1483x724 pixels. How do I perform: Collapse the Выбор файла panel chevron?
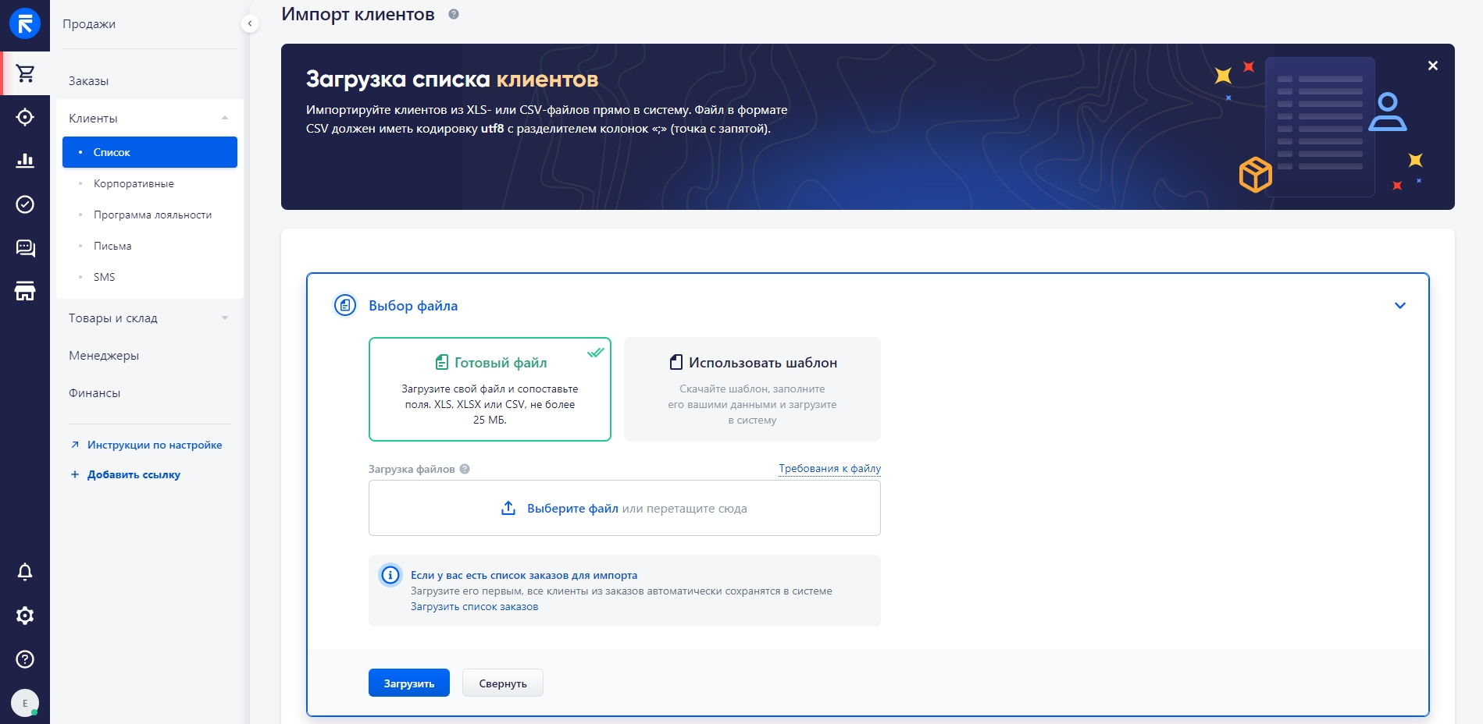pyautogui.click(x=1399, y=306)
